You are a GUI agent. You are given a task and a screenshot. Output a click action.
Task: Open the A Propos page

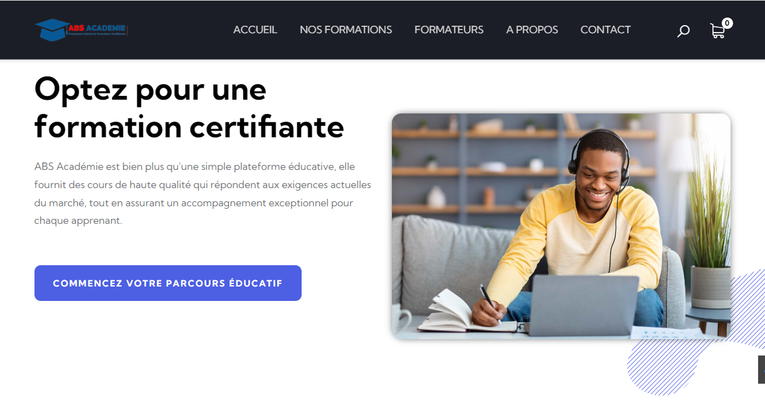532,29
